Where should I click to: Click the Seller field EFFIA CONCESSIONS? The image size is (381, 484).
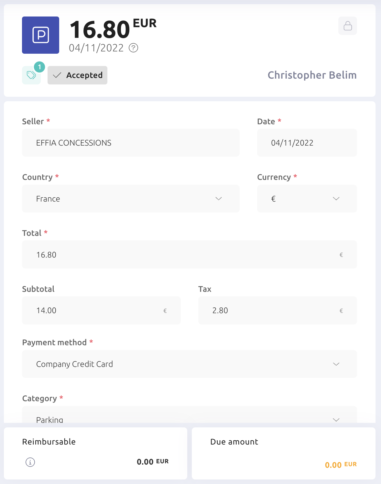(131, 143)
